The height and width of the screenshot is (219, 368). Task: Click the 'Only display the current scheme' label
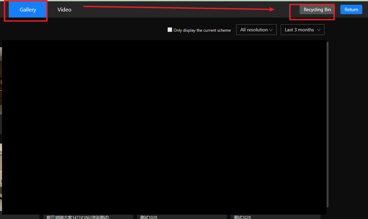(x=202, y=30)
